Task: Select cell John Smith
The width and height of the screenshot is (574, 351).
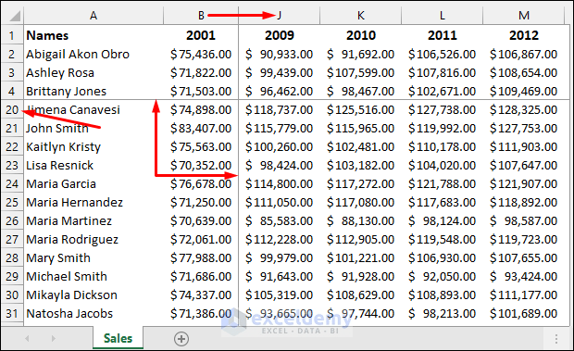Action: (94, 128)
